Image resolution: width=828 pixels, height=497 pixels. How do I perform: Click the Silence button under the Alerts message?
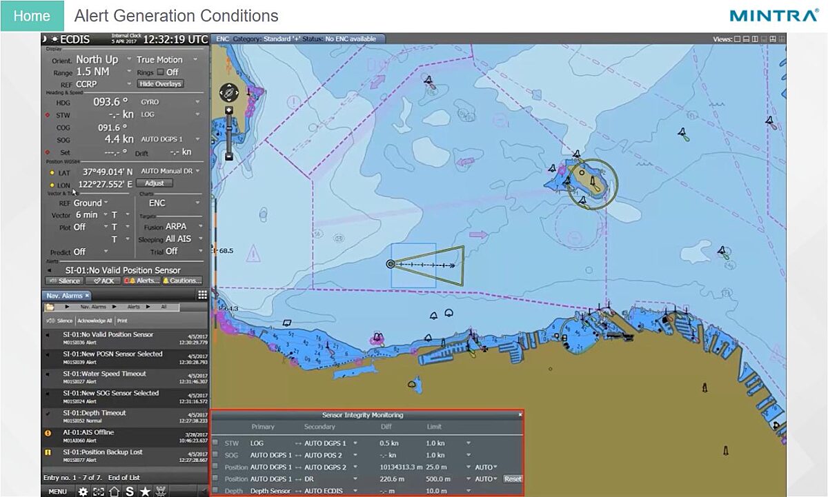[64, 281]
